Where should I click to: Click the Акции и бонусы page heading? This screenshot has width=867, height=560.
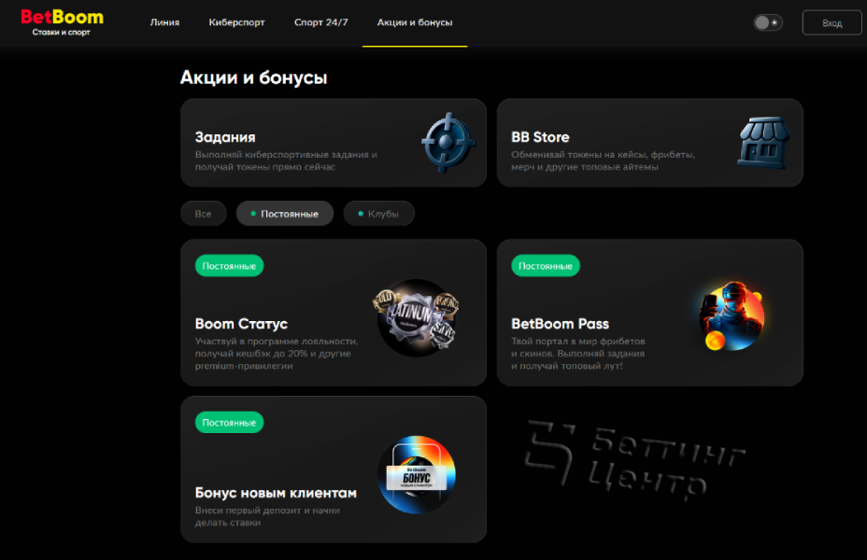click(x=253, y=77)
